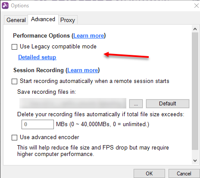Open the Proxy tab
Image resolution: width=200 pixels, height=178 pixels.
tap(68, 20)
